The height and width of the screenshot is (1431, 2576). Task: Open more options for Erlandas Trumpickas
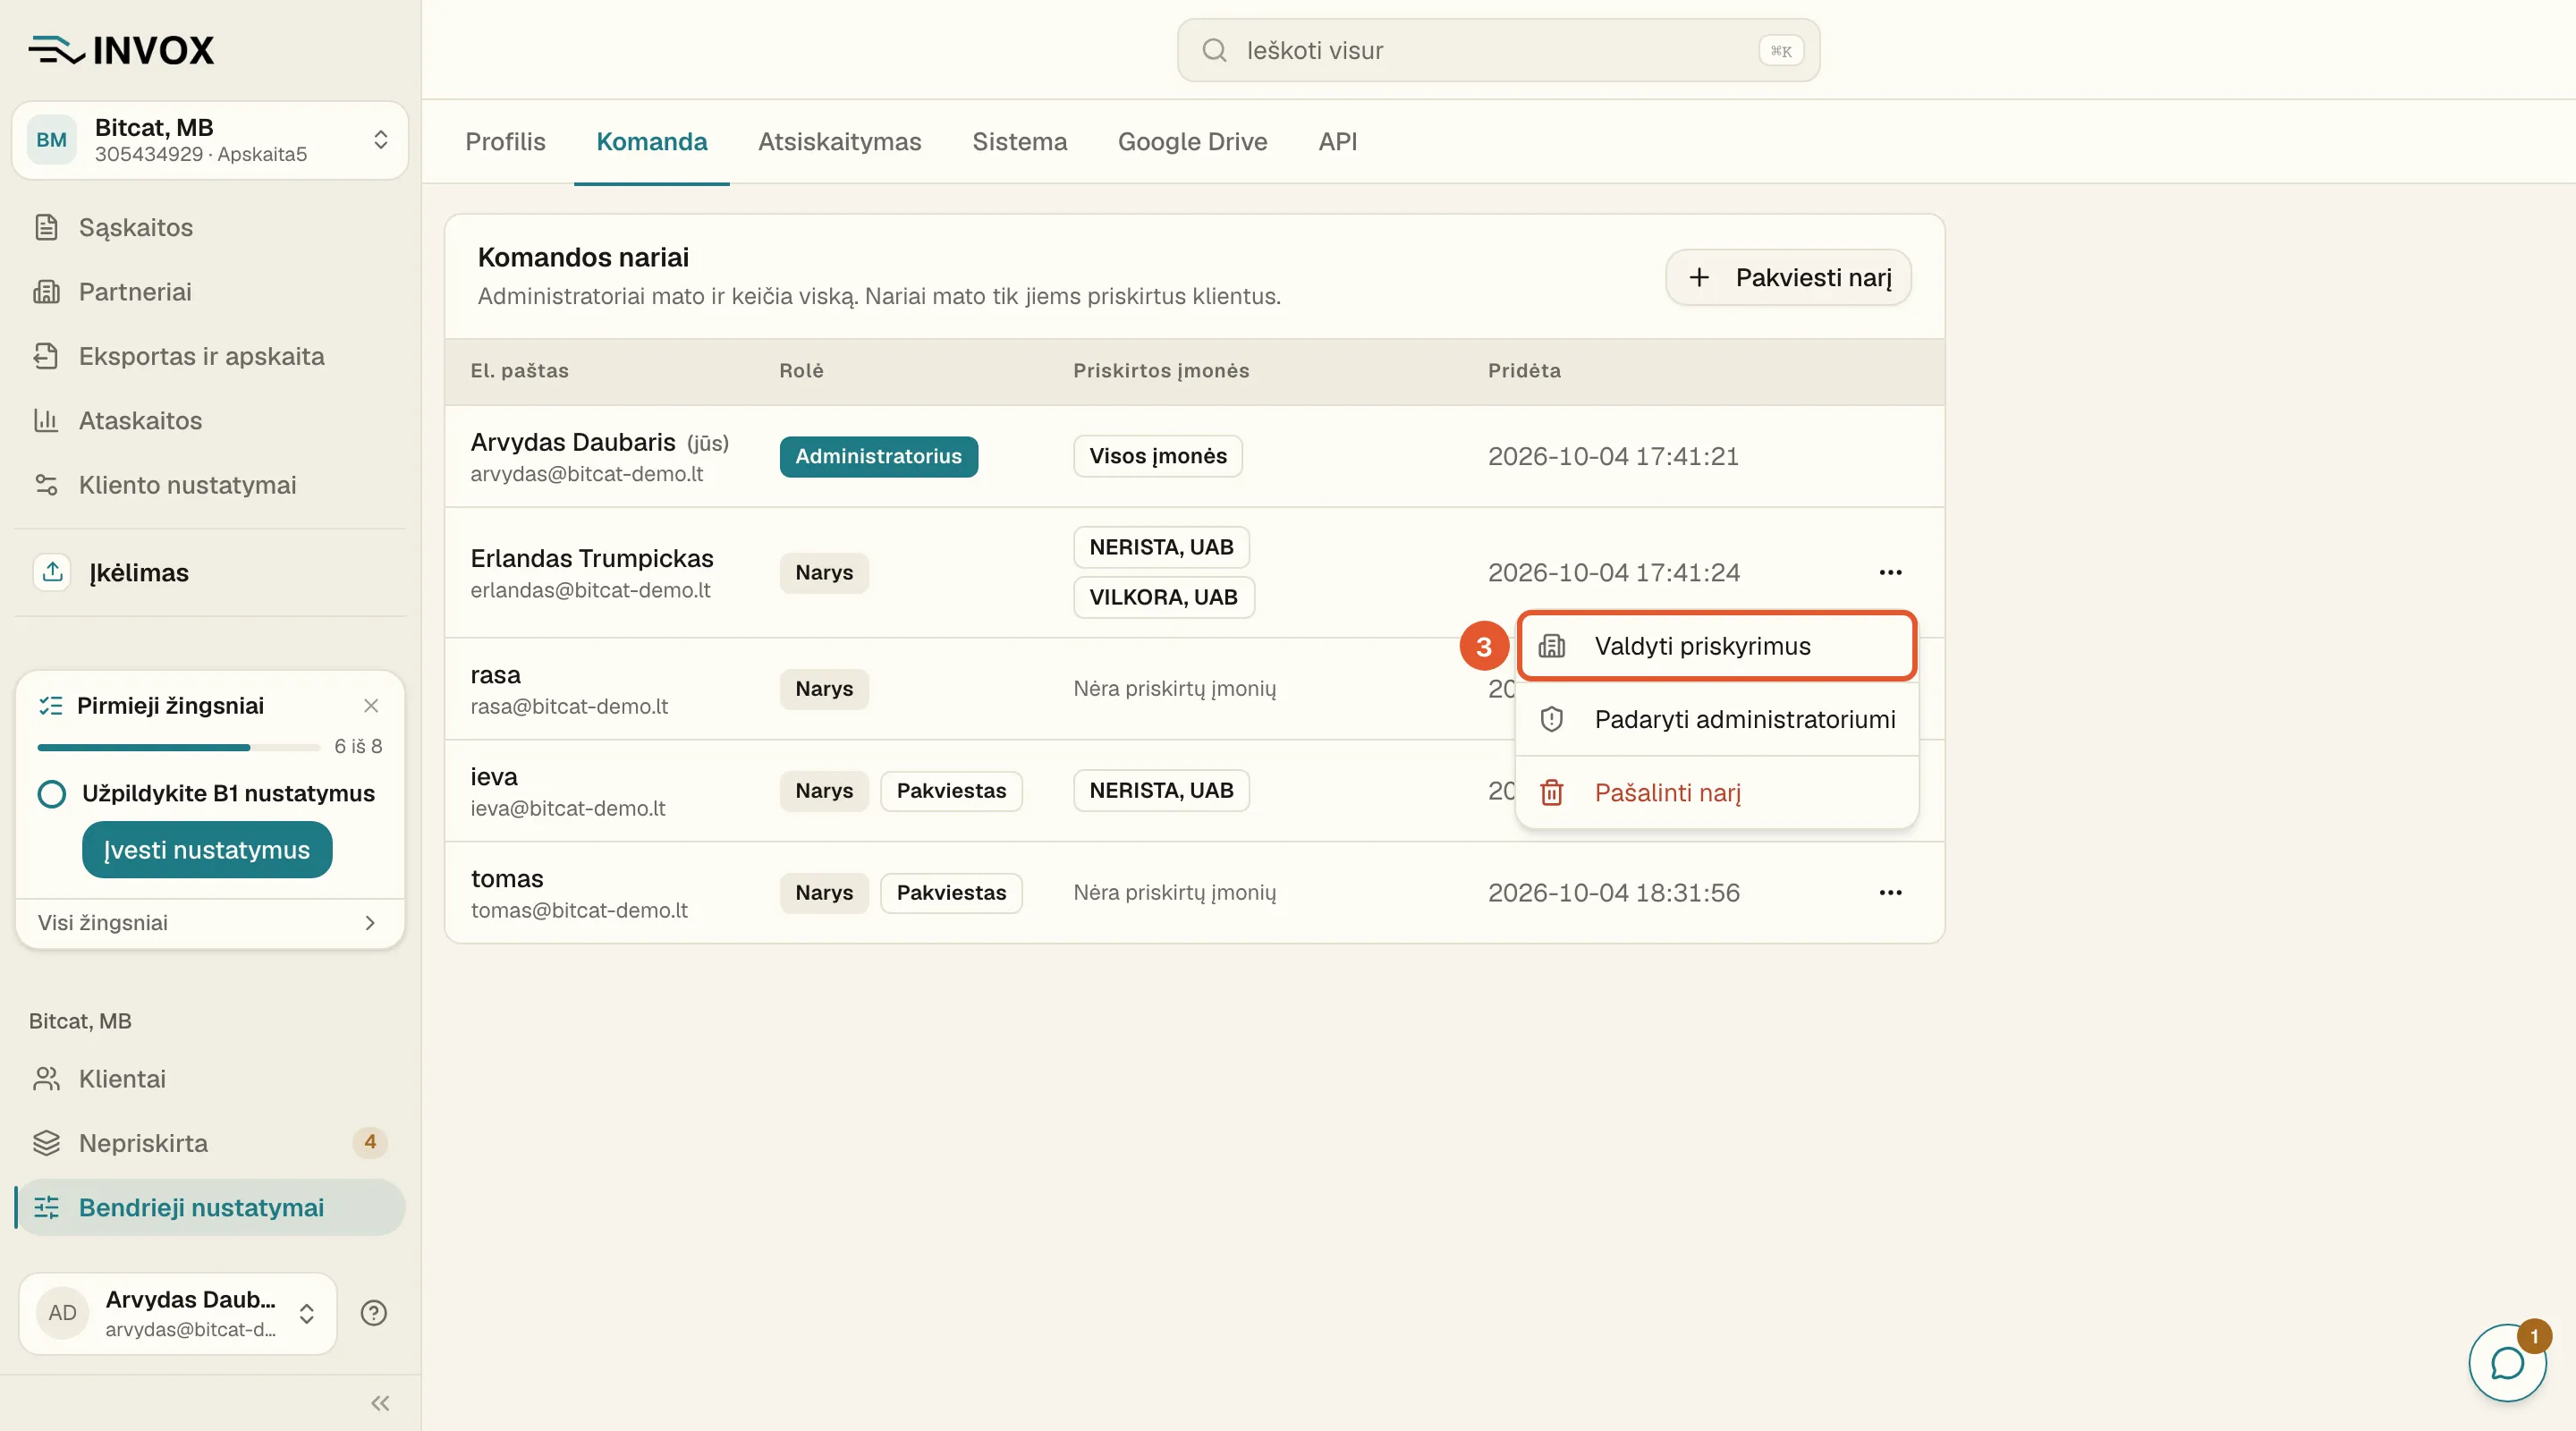pos(1890,572)
